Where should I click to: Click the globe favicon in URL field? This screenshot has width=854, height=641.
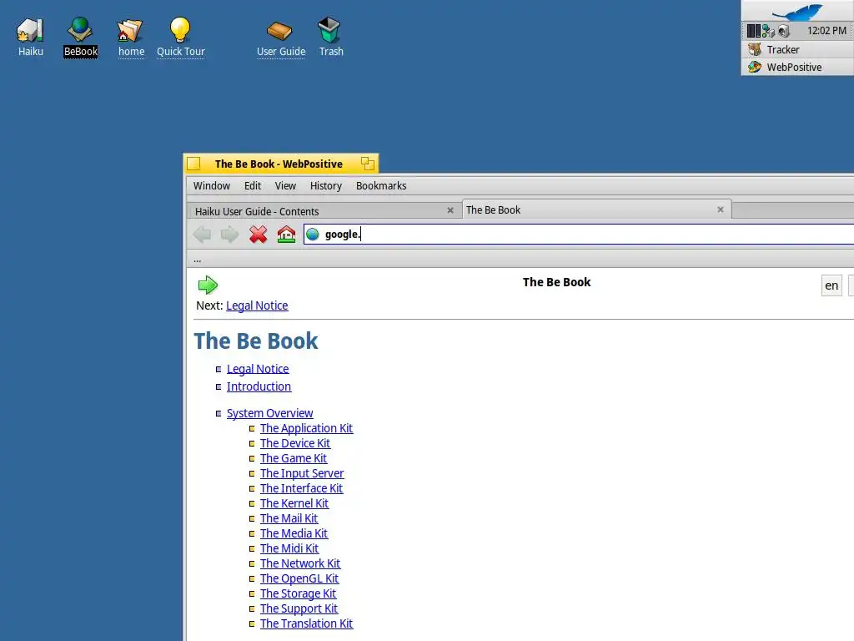[x=313, y=235]
